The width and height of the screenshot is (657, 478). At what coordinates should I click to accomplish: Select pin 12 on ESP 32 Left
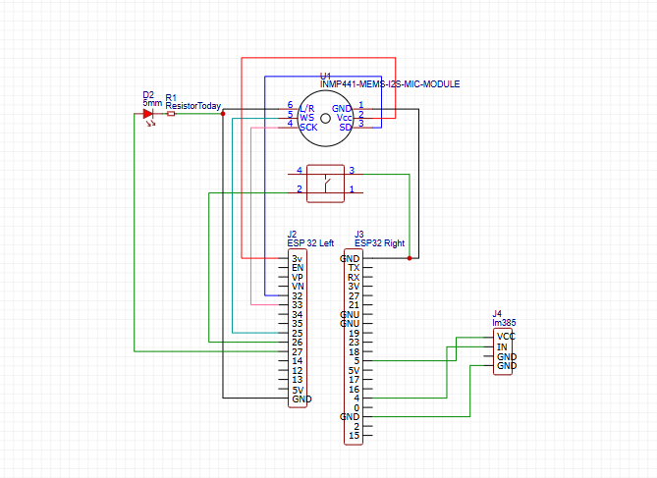click(x=298, y=371)
